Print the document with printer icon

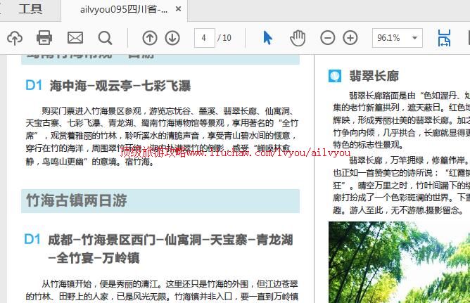tap(44, 37)
